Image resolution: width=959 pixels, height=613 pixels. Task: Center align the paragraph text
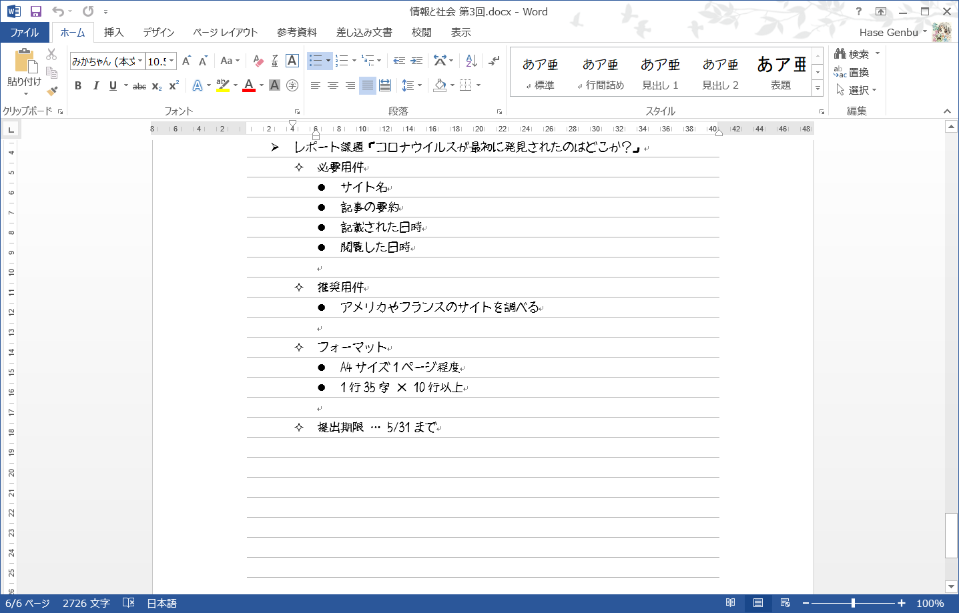coord(332,85)
